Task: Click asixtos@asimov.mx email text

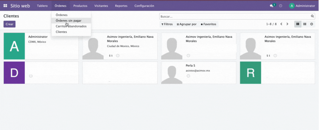Action: pyautogui.click(x=198, y=70)
